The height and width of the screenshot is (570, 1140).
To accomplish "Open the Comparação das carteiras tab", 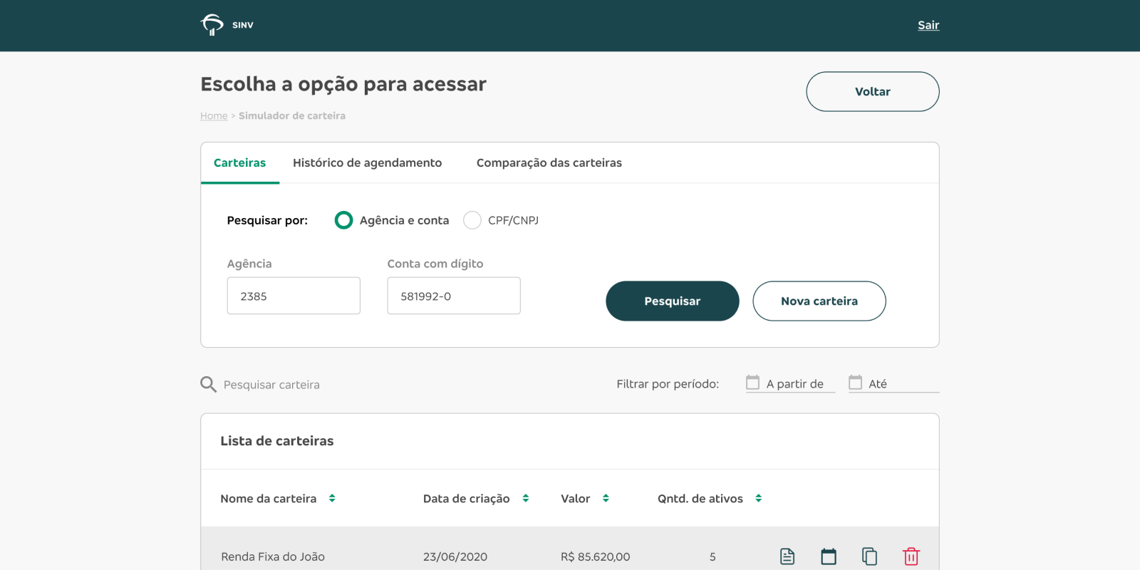I will (549, 163).
